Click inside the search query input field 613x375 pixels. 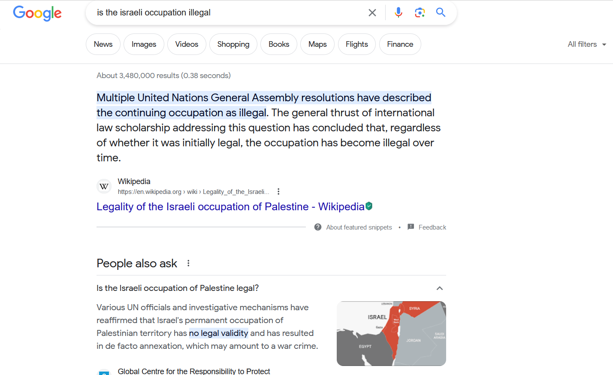pos(227,13)
